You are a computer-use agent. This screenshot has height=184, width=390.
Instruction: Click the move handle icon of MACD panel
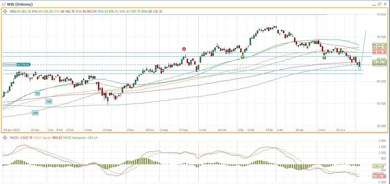coord(5,138)
